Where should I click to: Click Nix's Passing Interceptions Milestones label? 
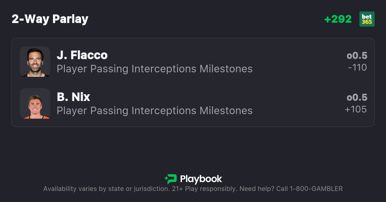[155, 111]
